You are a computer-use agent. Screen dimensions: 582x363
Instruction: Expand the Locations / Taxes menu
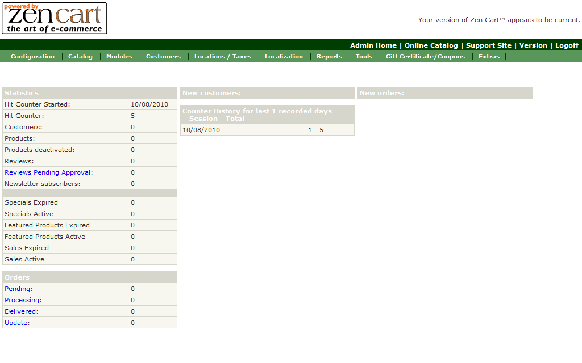(222, 56)
